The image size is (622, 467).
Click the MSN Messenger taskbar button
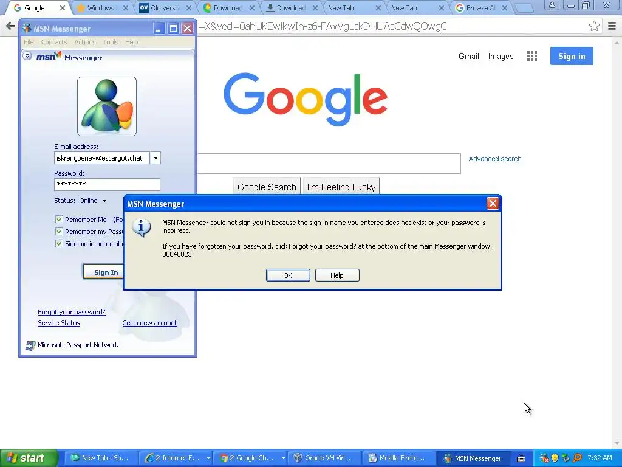(474, 458)
